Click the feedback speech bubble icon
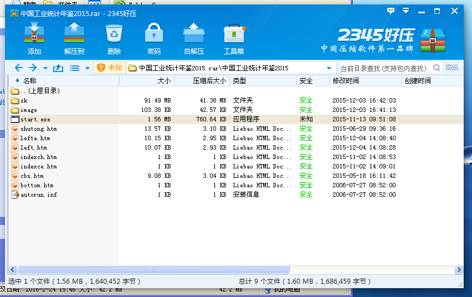Image resolution: width=472 pixels, height=297 pixels. [391, 11]
